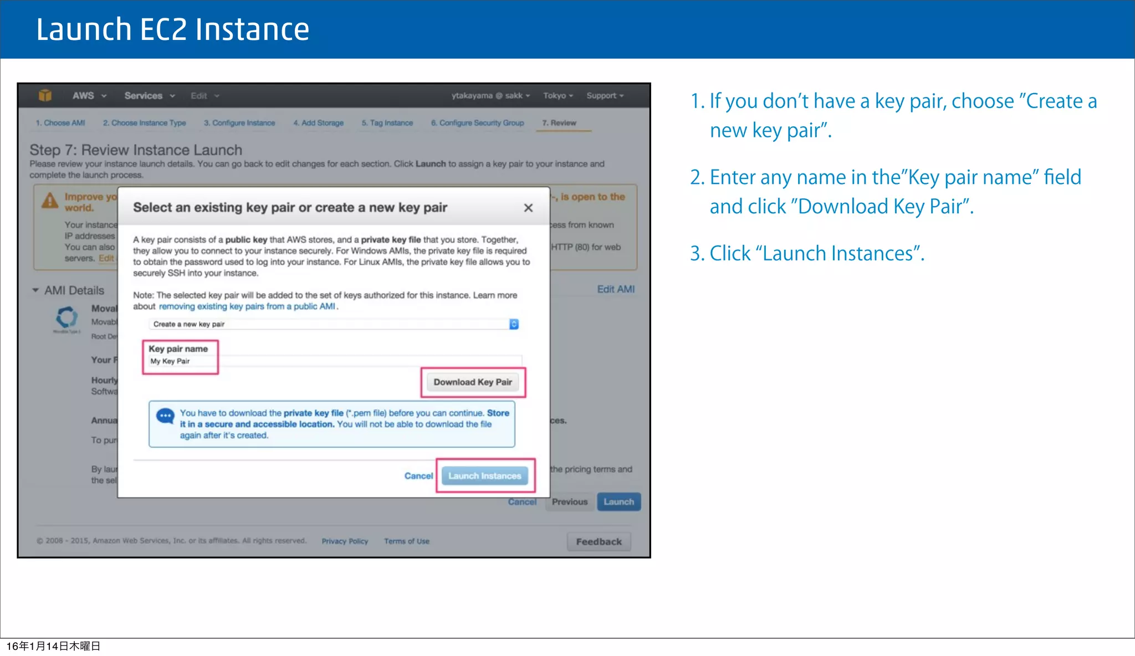Click Cancel link beside Previous button
This screenshot has height=656, width=1135.
coord(523,502)
